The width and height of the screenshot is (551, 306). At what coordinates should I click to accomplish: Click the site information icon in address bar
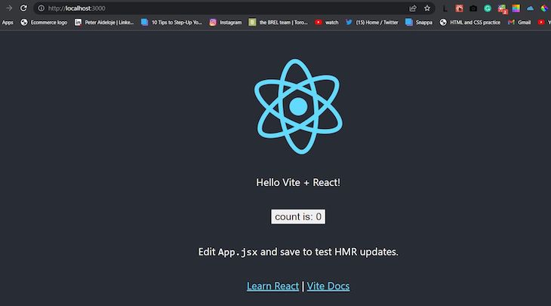click(x=41, y=8)
